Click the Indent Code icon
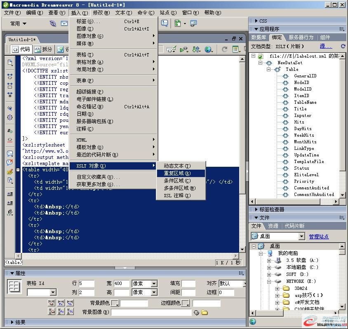348x329 pixels. coord(10,194)
